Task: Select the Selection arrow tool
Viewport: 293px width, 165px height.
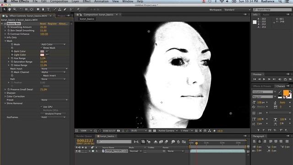Action: pos(5,9)
